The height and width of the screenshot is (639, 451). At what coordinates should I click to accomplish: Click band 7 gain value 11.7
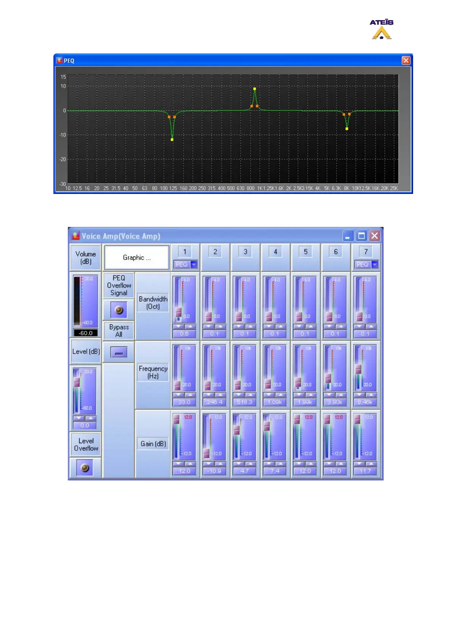pyautogui.click(x=365, y=471)
